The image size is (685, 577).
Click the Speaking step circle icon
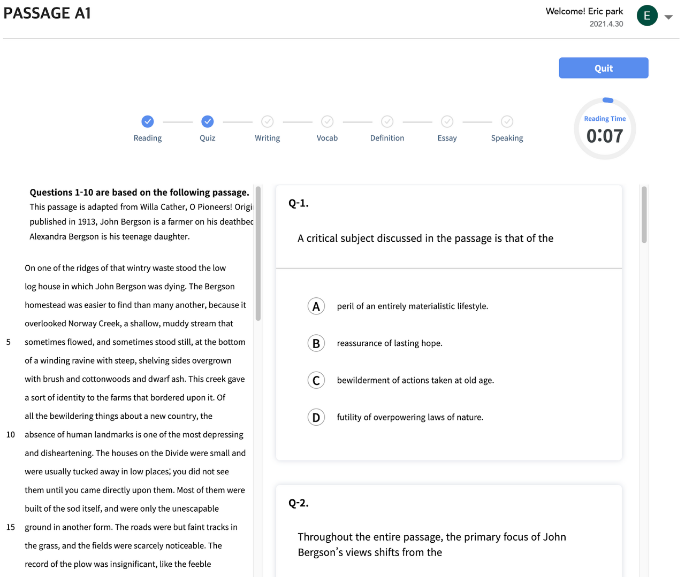pos(507,121)
